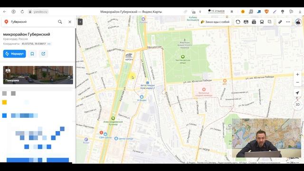
Task: Open 'Заказ еды с собой' button
Action: (x=215, y=22)
